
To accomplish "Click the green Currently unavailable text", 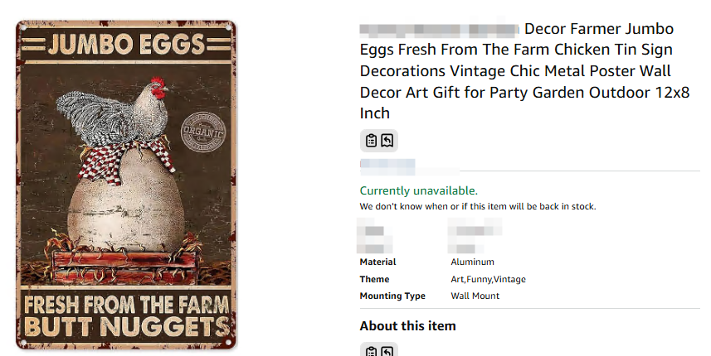I will (x=418, y=190).
